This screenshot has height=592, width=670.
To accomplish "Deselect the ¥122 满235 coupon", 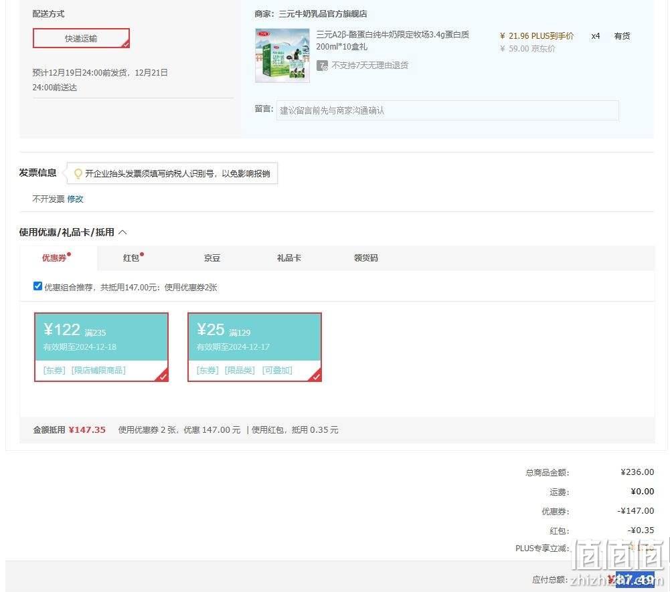I will coord(101,347).
